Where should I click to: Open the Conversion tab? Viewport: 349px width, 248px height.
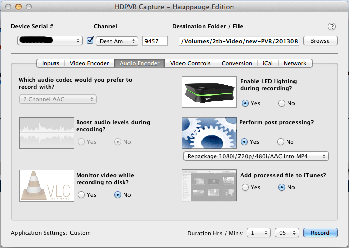coord(237,63)
